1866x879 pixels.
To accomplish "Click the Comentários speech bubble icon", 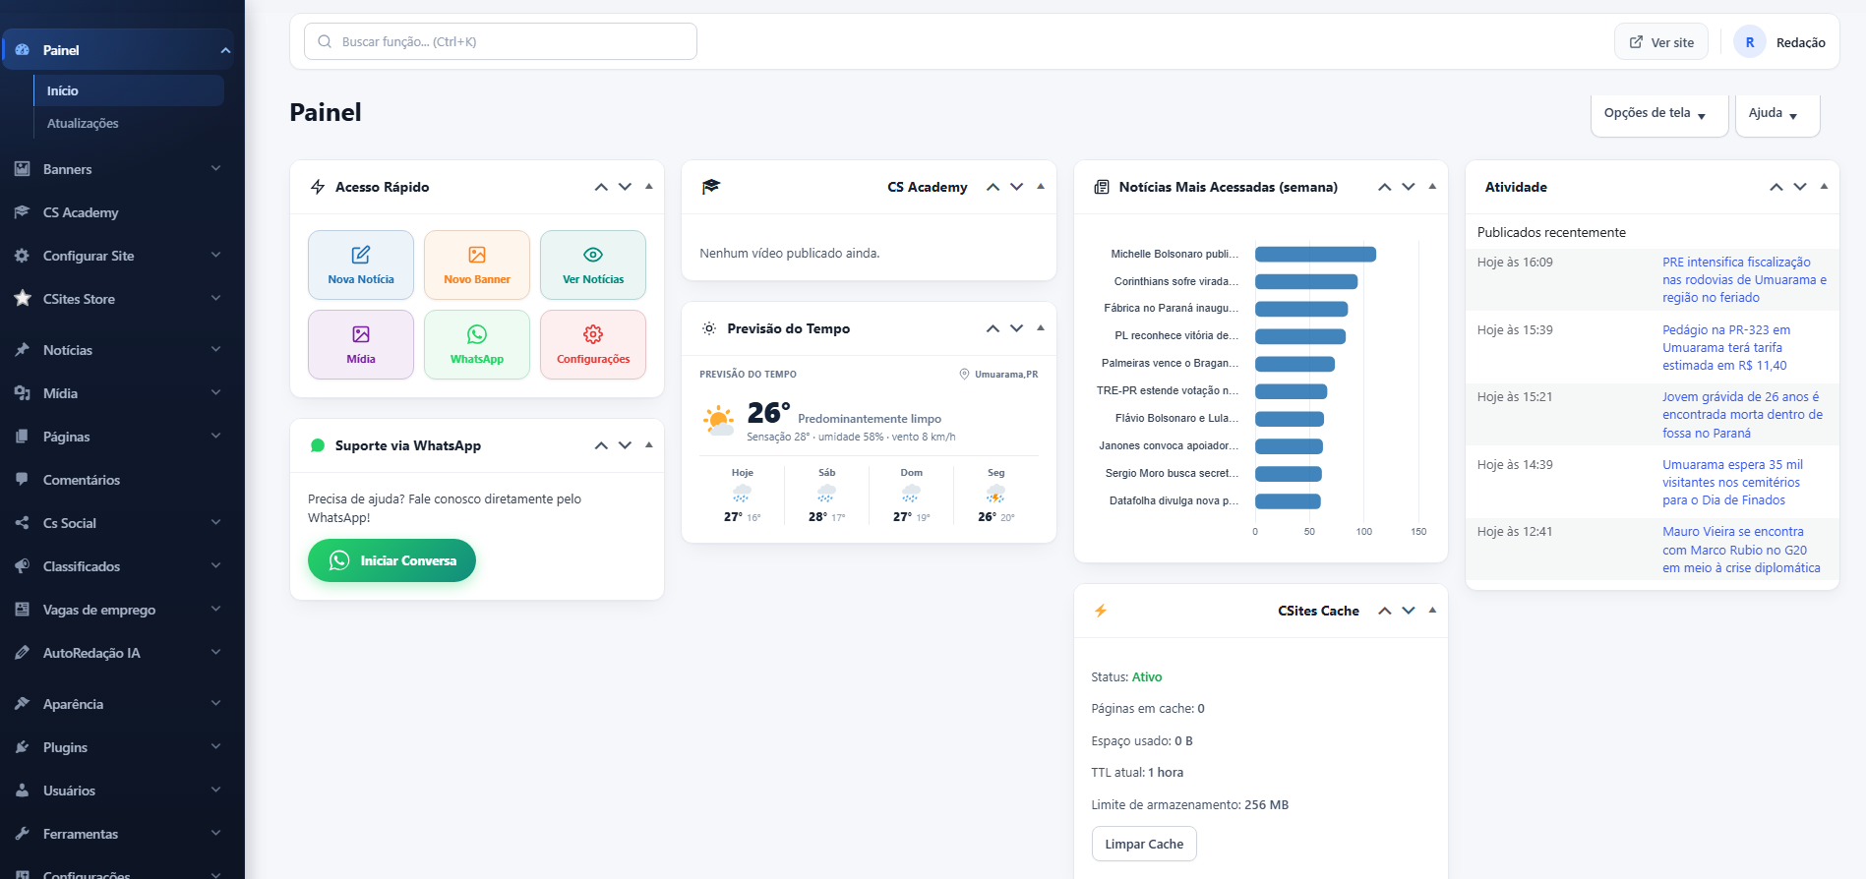I will [x=22, y=480].
